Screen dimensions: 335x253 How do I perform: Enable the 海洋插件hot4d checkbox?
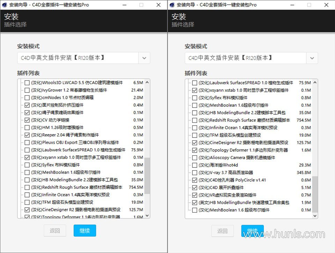(x=194, y=165)
